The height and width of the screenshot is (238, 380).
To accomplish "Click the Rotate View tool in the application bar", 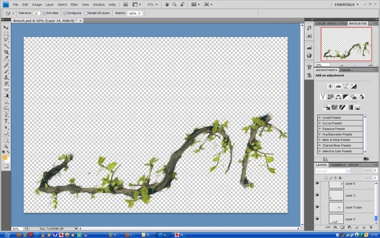I will tap(183, 4).
